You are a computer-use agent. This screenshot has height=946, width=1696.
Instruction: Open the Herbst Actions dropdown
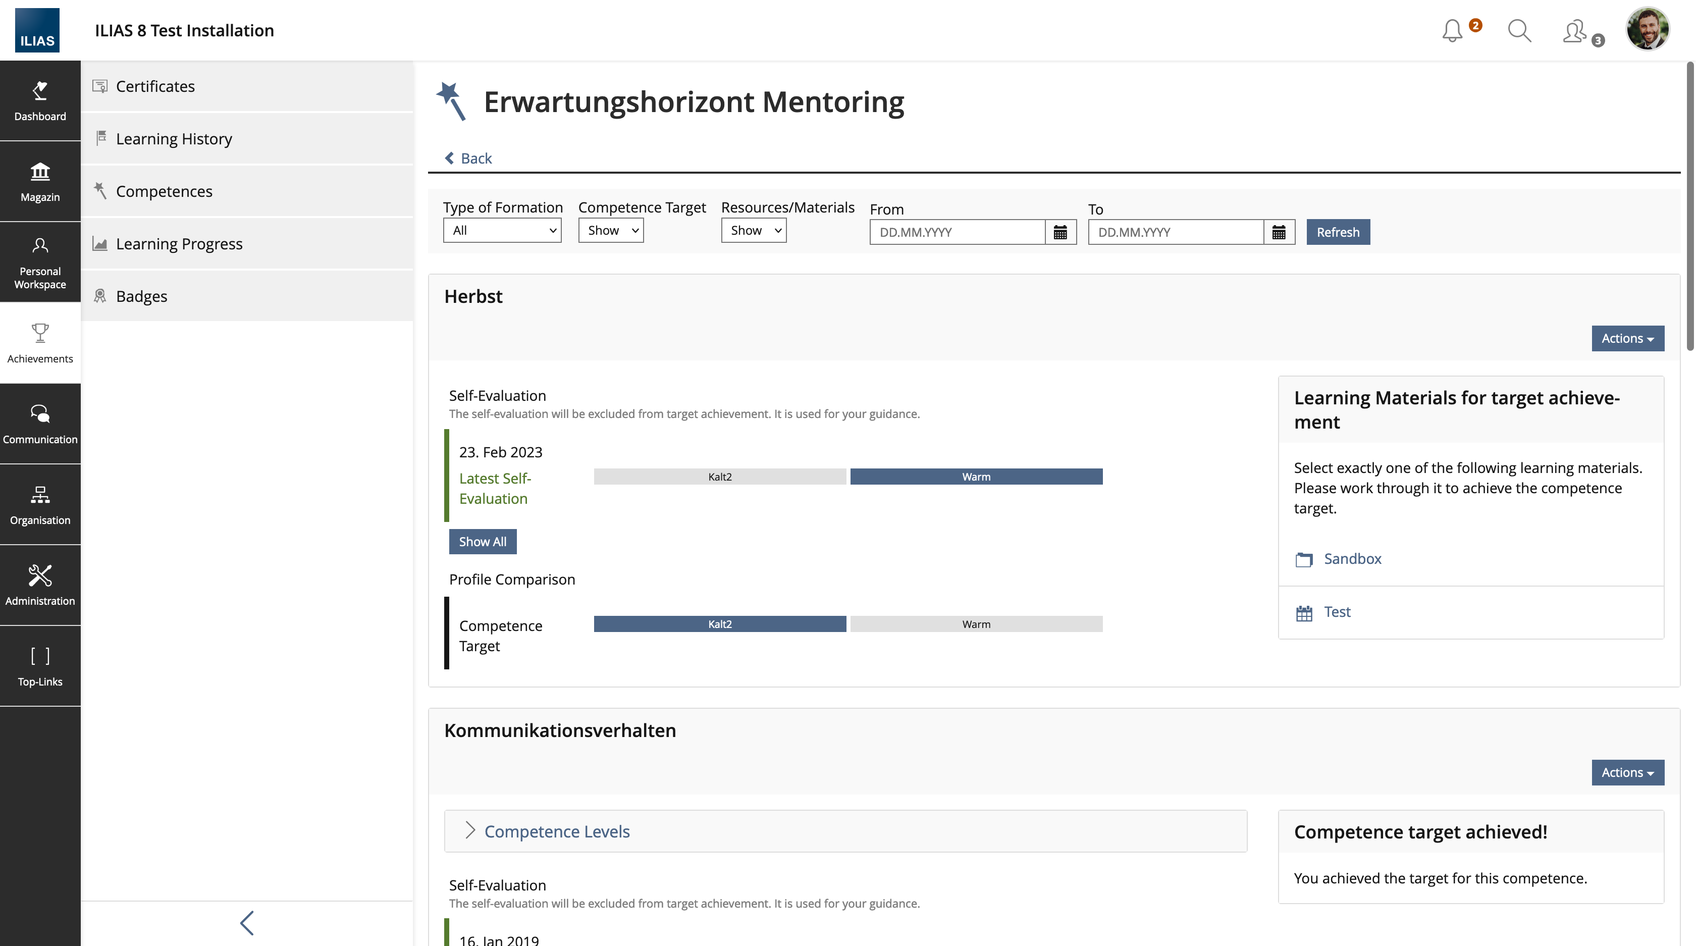(1627, 338)
